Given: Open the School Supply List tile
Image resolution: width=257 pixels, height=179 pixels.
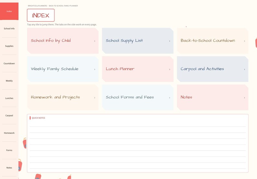Looking at the screenshot, I should [x=138, y=41].
